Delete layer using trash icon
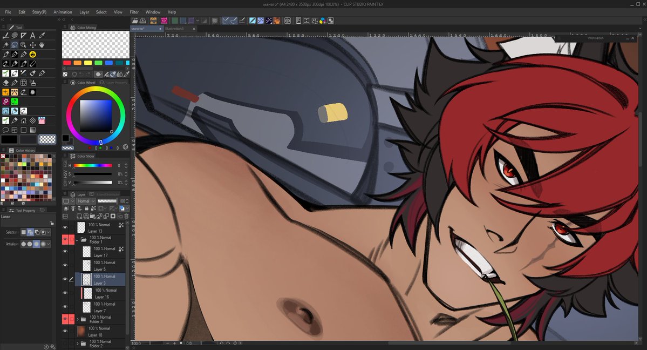Image resolution: width=647 pixels, height=350 pixels. [126, 216]
